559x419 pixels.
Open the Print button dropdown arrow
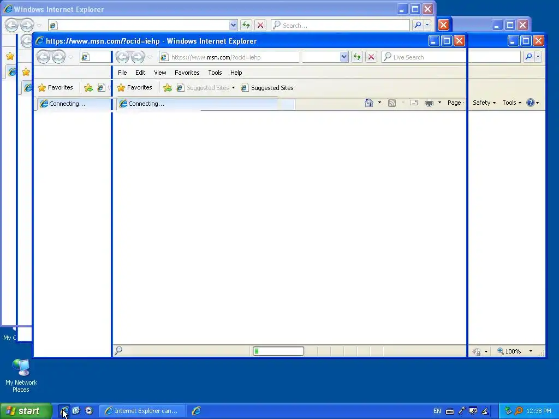pyautogui.click(x=439, y=103)
